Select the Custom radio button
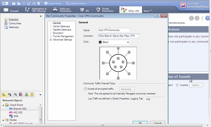Screen dimensions: 211x127 (177, 85)
